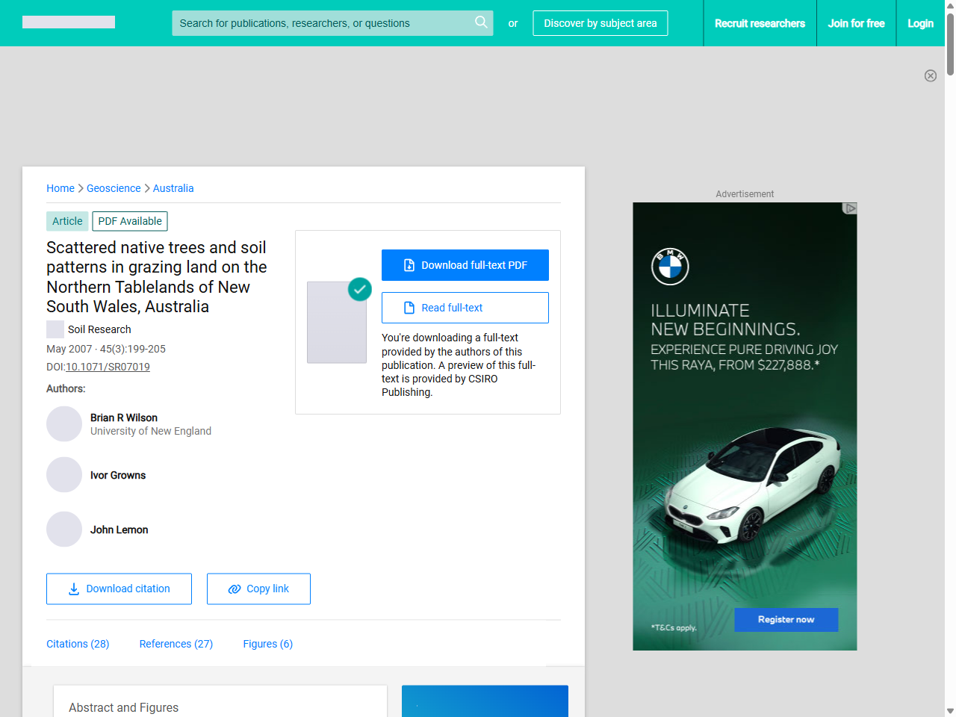Screen dimensions: 956x717
Task: Open Read full-text
Action: 465,308
